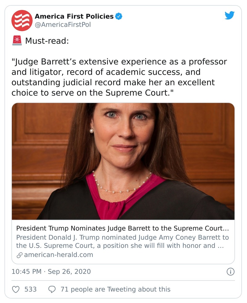Click the article description about Amy Coney Barrett
The image size is (247, 303).
click(x=122, y=242)
